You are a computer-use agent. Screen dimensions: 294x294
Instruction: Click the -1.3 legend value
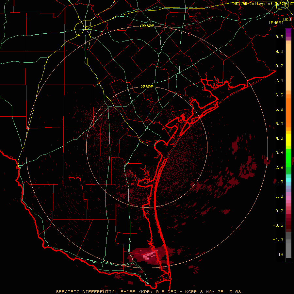pyautogui.click(x=278, y=240)
